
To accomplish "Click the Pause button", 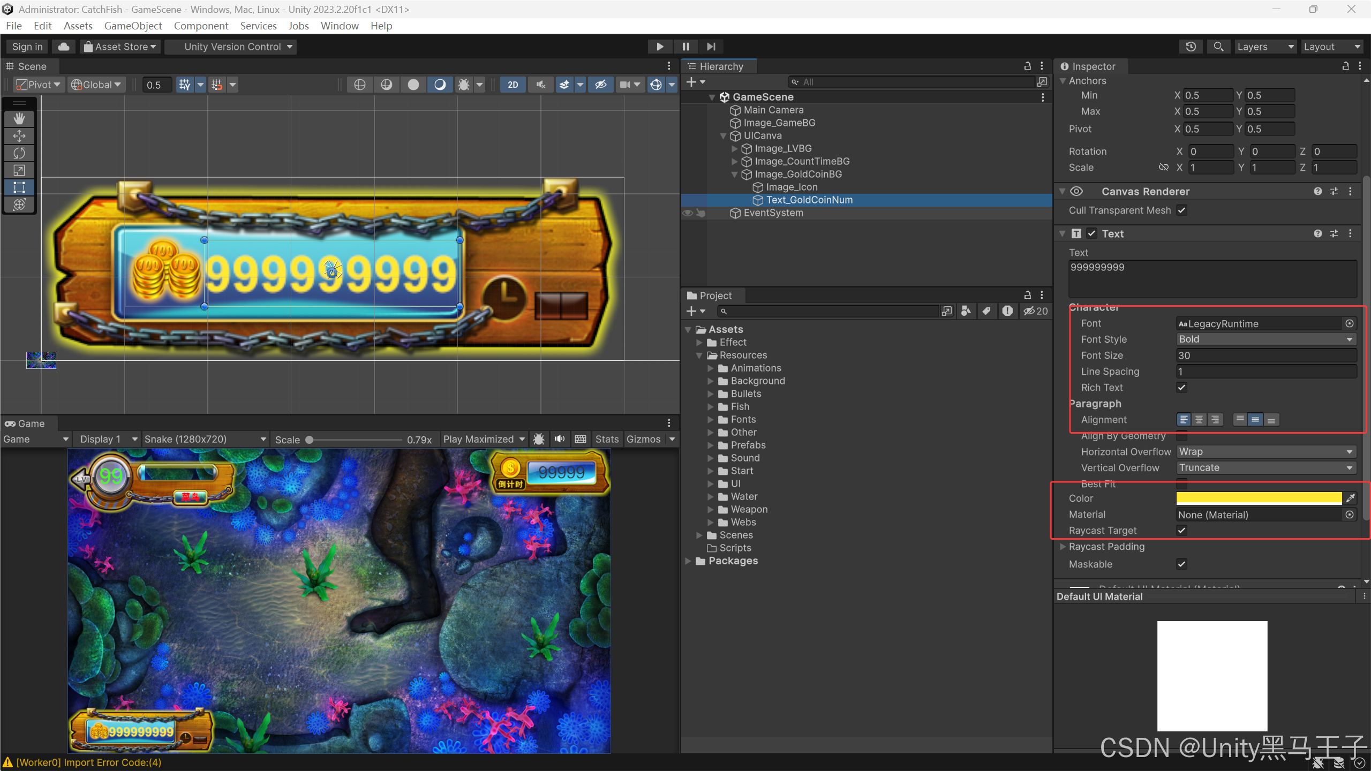I will [685, 47].
